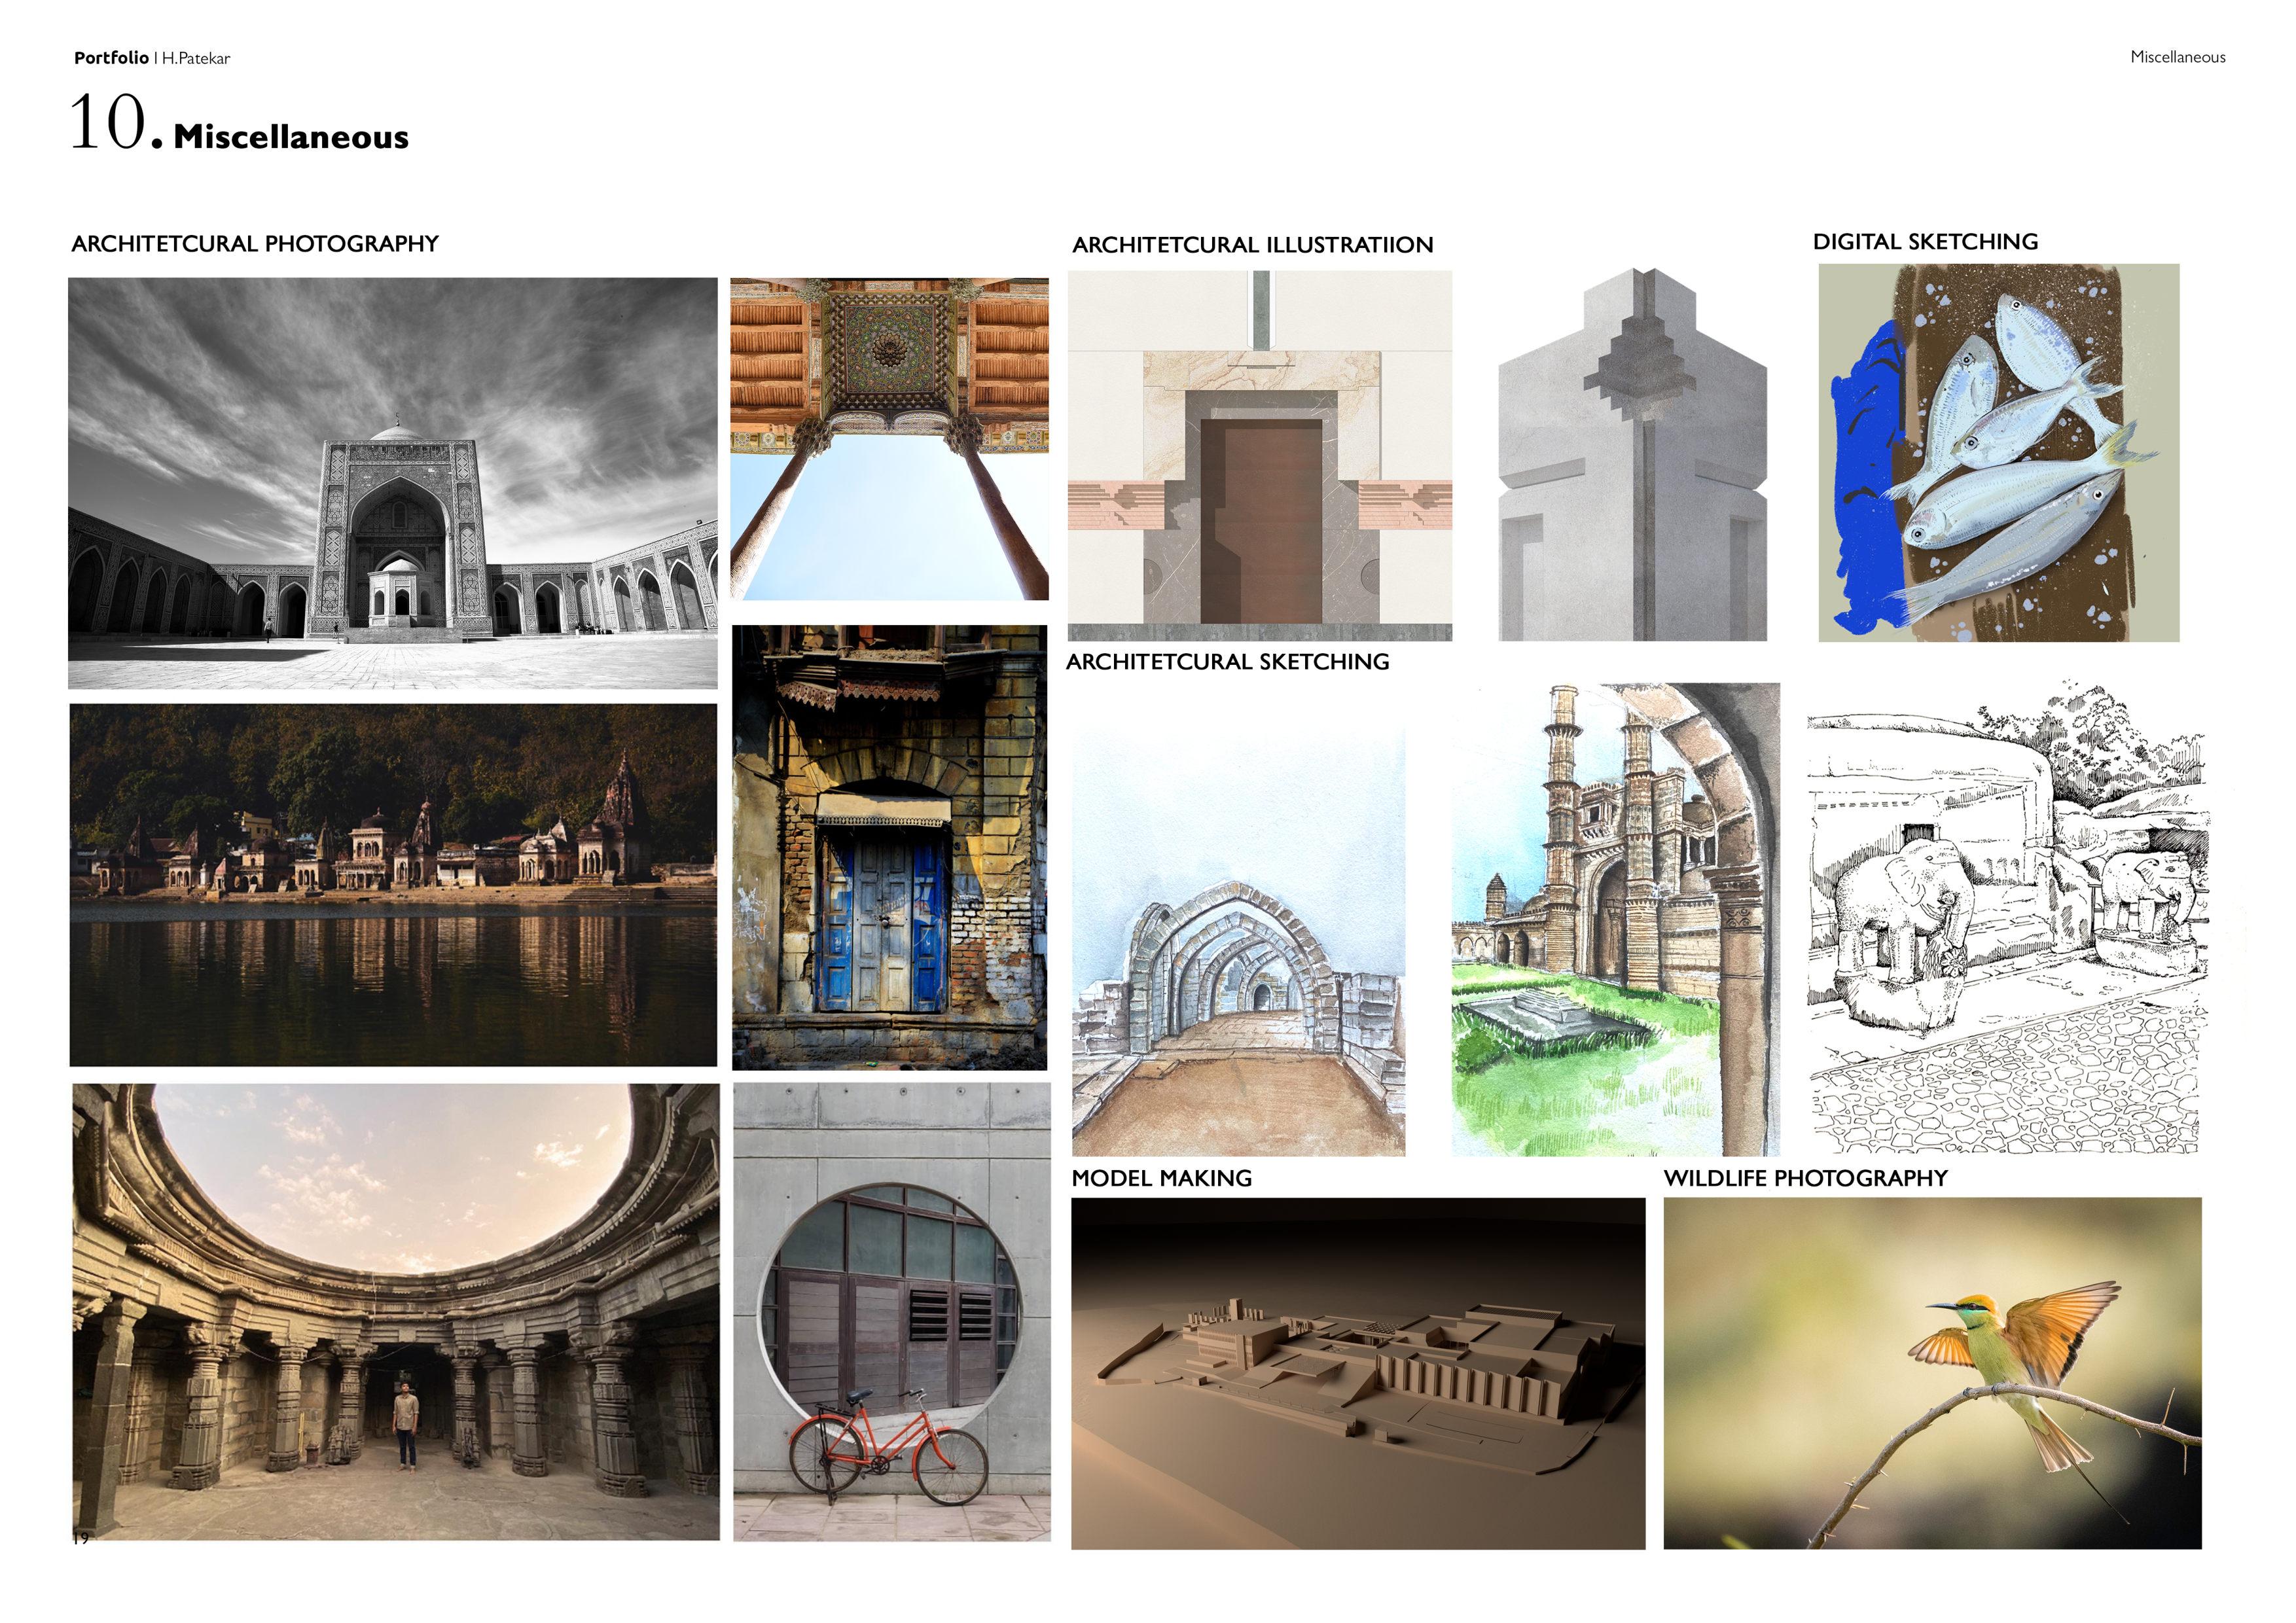Select the ornate ceiling with columns photo

[x=889, y=439]
